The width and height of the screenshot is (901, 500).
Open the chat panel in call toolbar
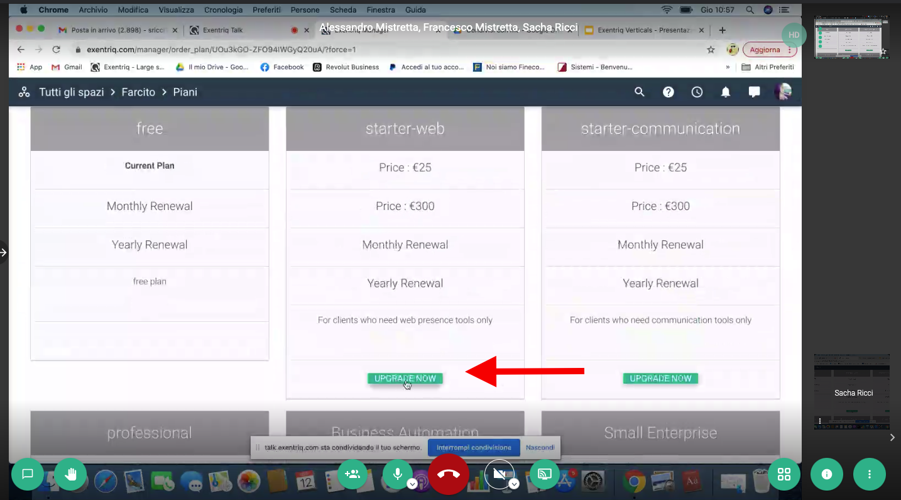point(28,474)
